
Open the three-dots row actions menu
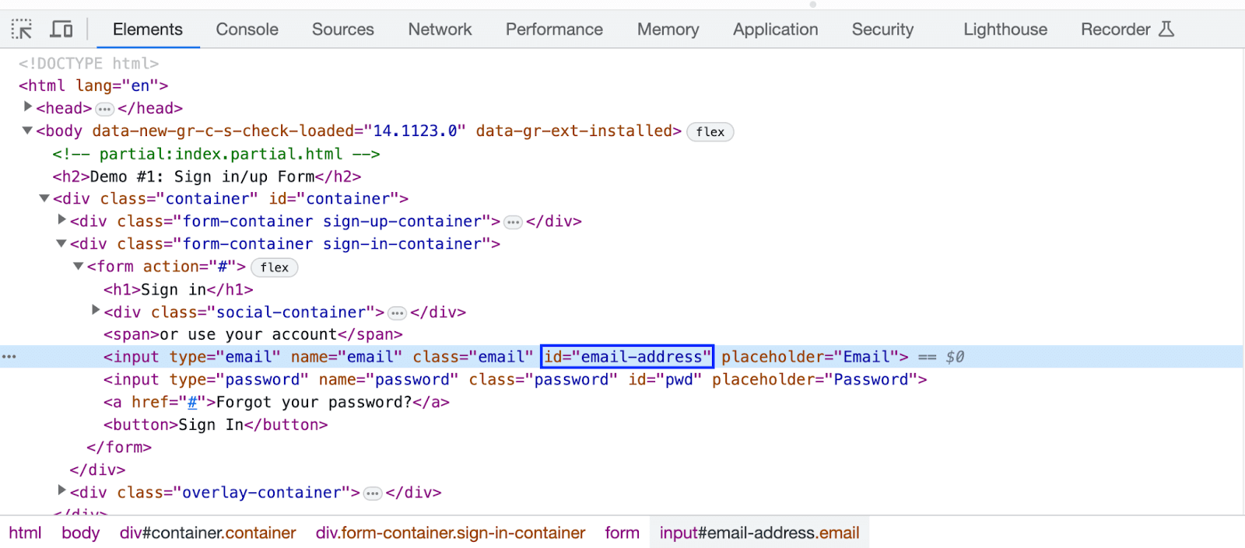[9, 357]
